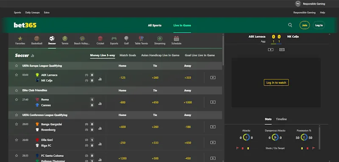Switch to video stream view in match panel
Screen dimensions: 339x162
[x=271, y=50]
